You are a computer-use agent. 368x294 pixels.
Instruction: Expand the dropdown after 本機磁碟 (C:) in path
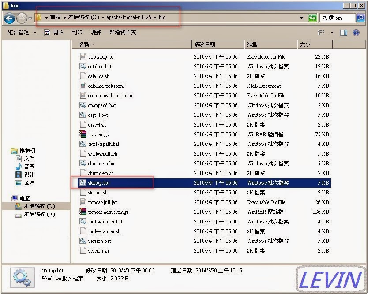tap(103, 18)
